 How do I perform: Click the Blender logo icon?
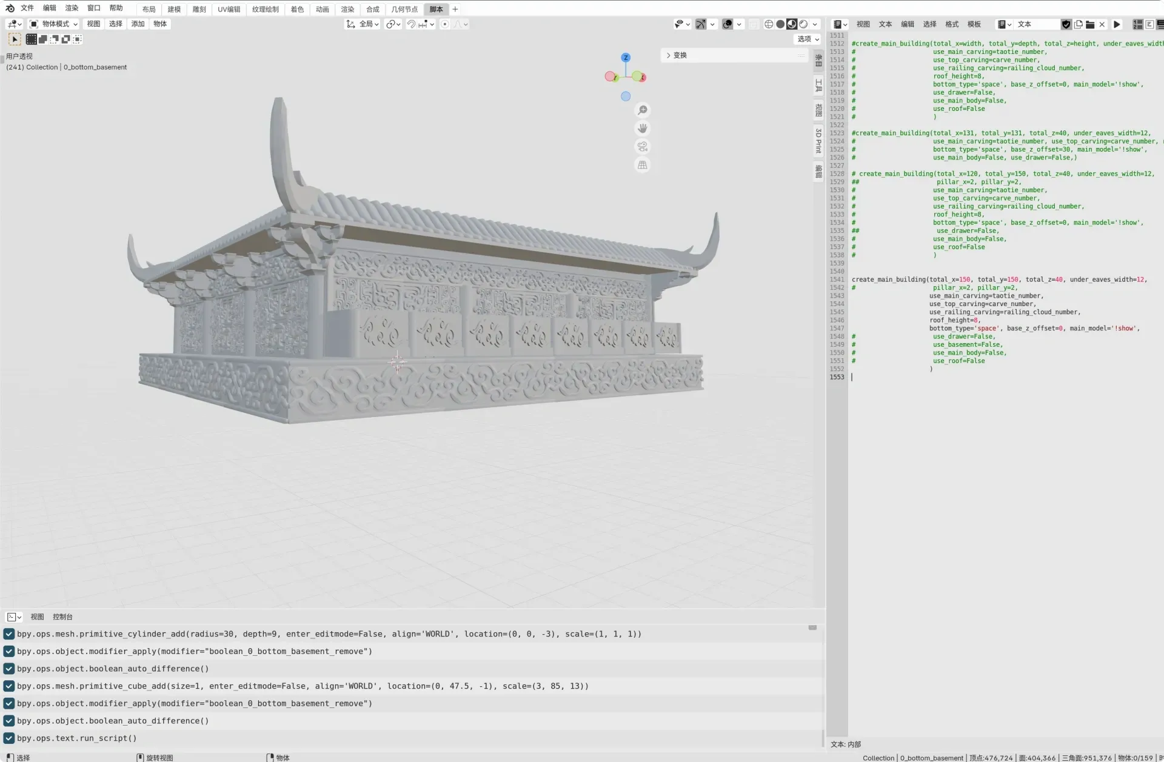click(10, 8)
